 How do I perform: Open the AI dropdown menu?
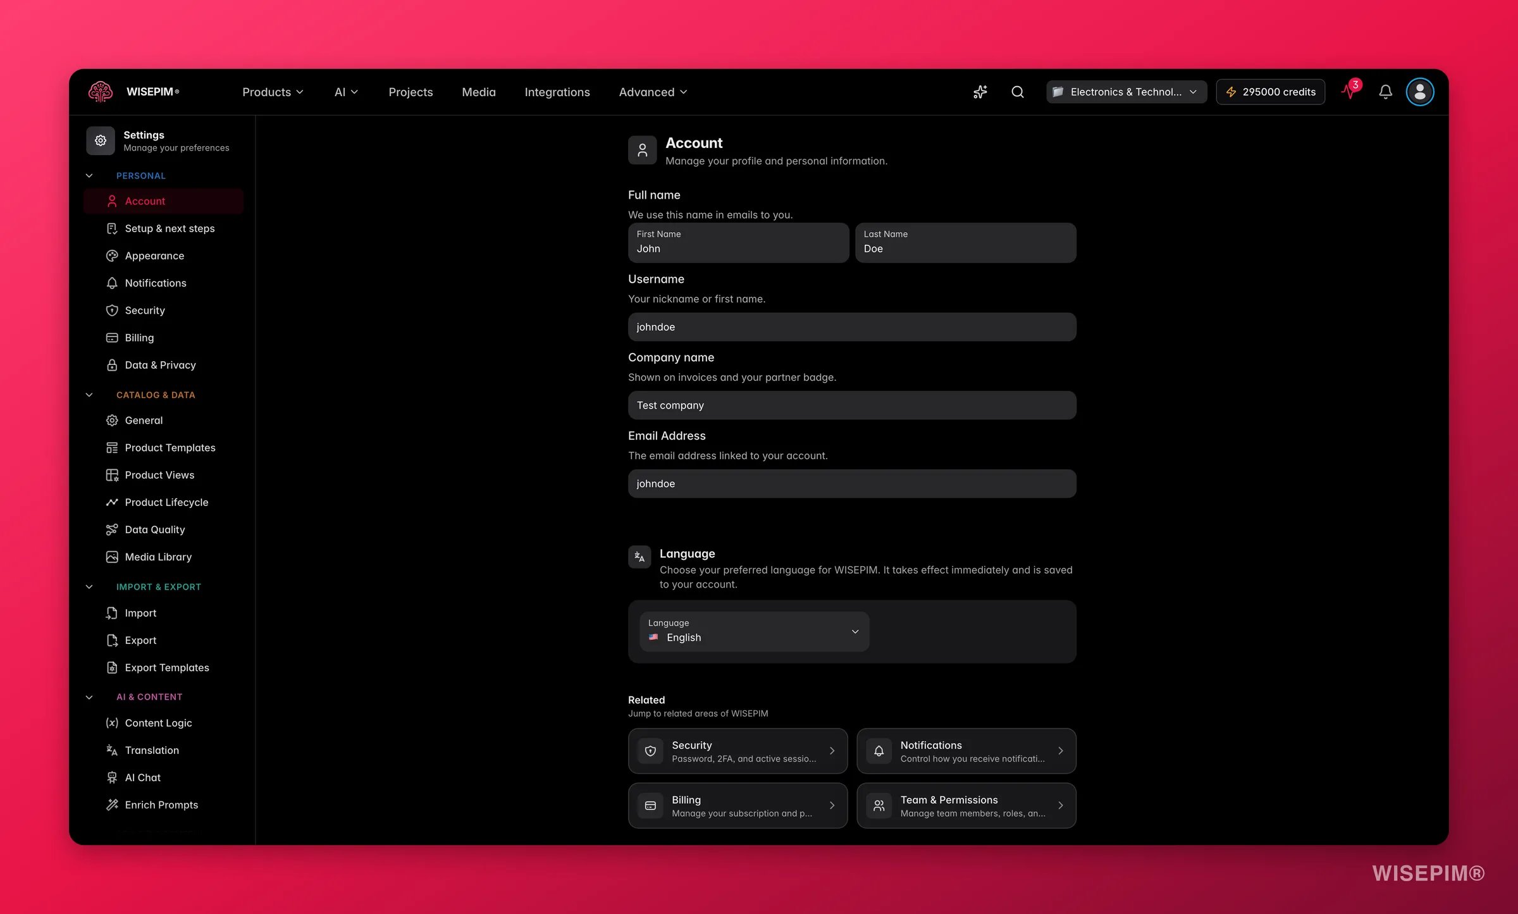[x=346, y=92]
